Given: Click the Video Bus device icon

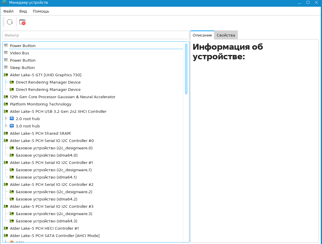Looking at the screenshot, I should click(6, 53).
